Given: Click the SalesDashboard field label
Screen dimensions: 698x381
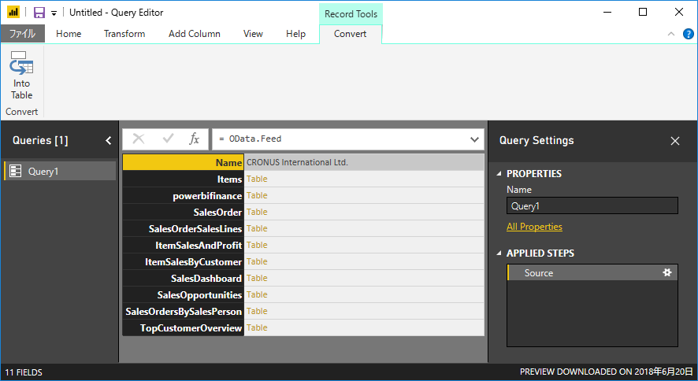Looking at the screenshot, I should coord(206,279).
